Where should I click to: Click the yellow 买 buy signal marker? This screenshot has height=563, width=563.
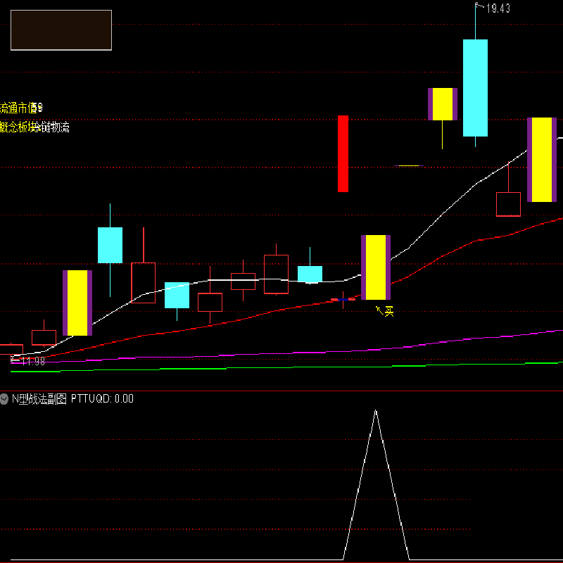click(387, 310)
